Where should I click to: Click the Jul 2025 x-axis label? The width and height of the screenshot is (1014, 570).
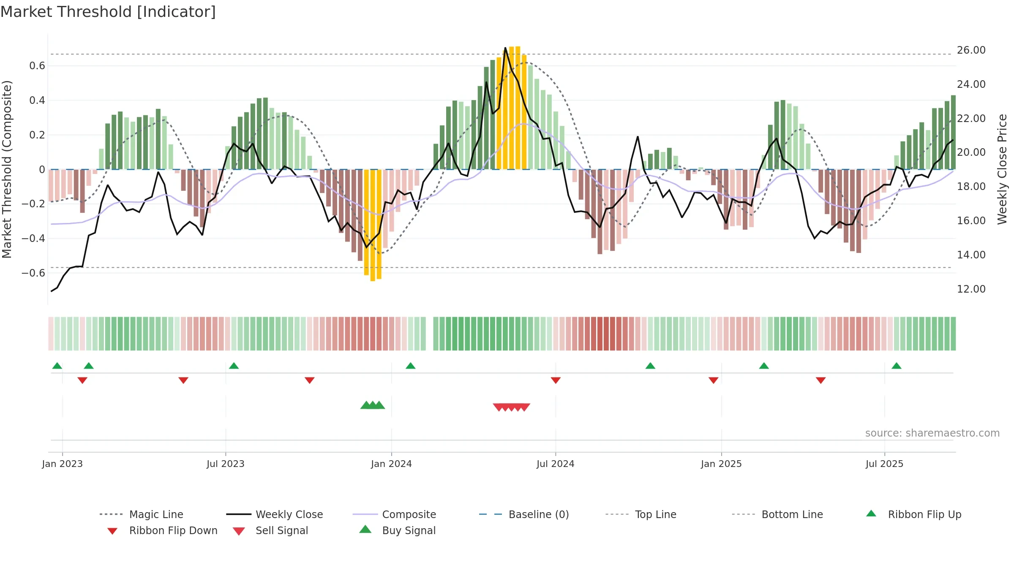point(884,464)
